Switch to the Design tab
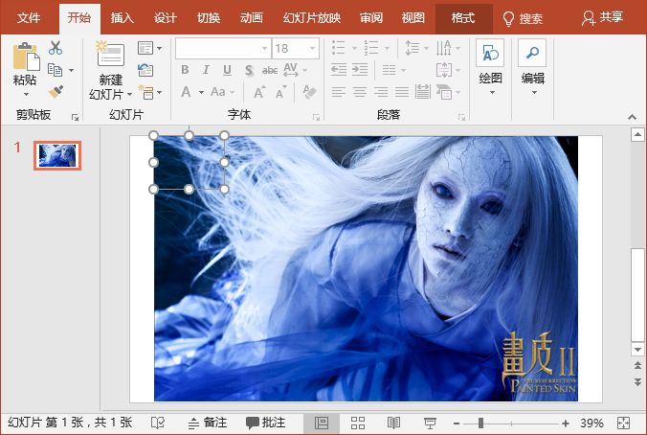The width and height of the screenshot is (647, 435). (165, 18)
